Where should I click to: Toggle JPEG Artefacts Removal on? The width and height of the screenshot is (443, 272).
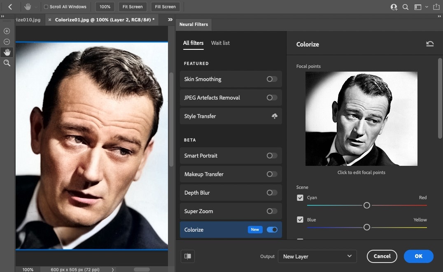[x=272, y=98]
